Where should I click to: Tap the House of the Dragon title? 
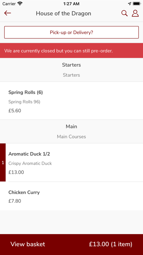[63, 13]
